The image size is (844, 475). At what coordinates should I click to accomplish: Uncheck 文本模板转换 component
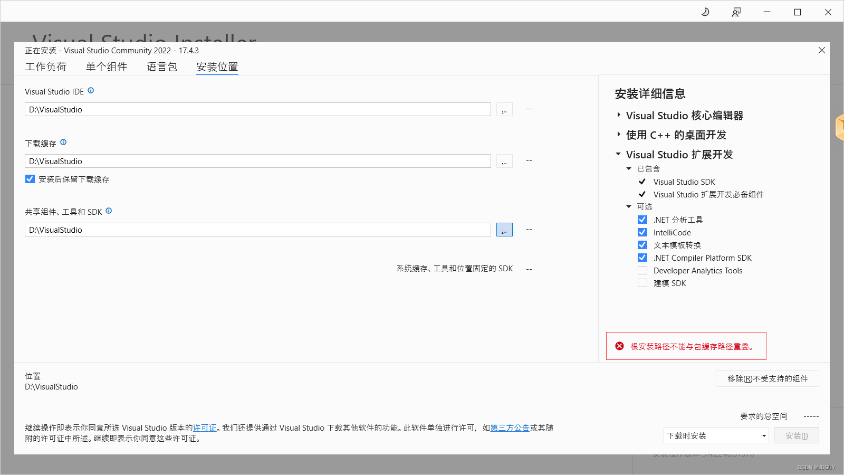pos(642,245)
